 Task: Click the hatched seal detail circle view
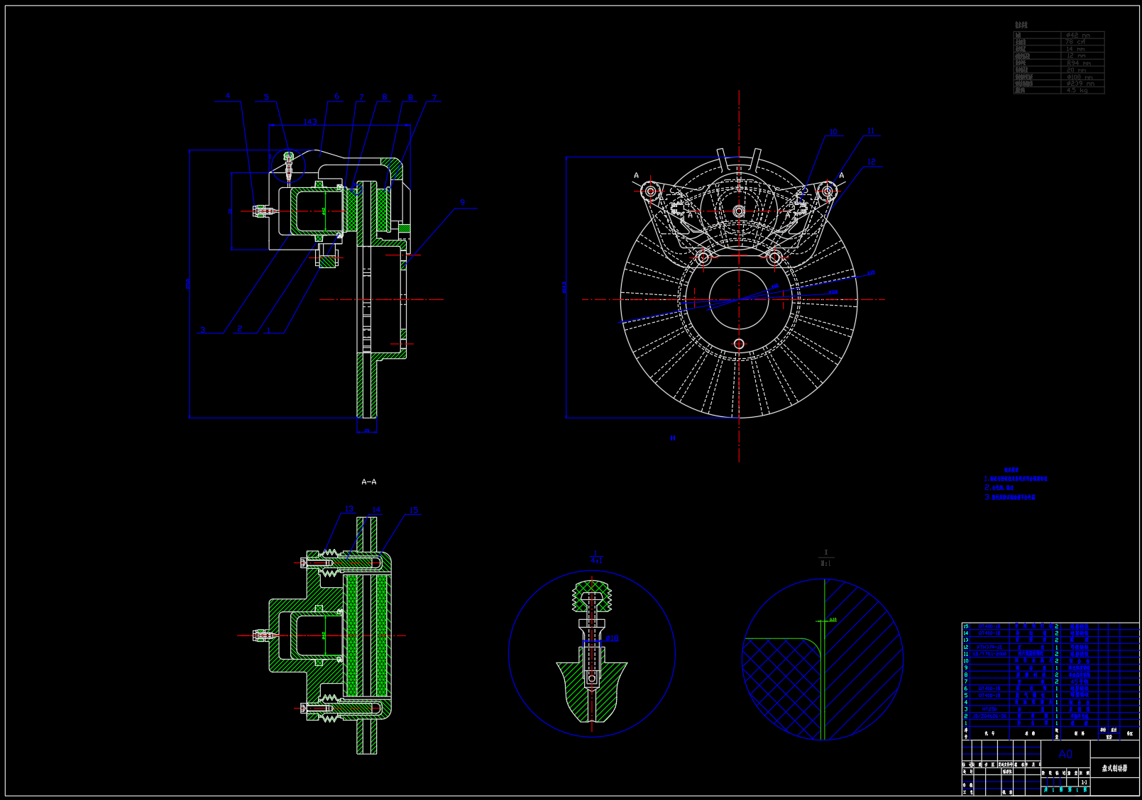[823, 660]
